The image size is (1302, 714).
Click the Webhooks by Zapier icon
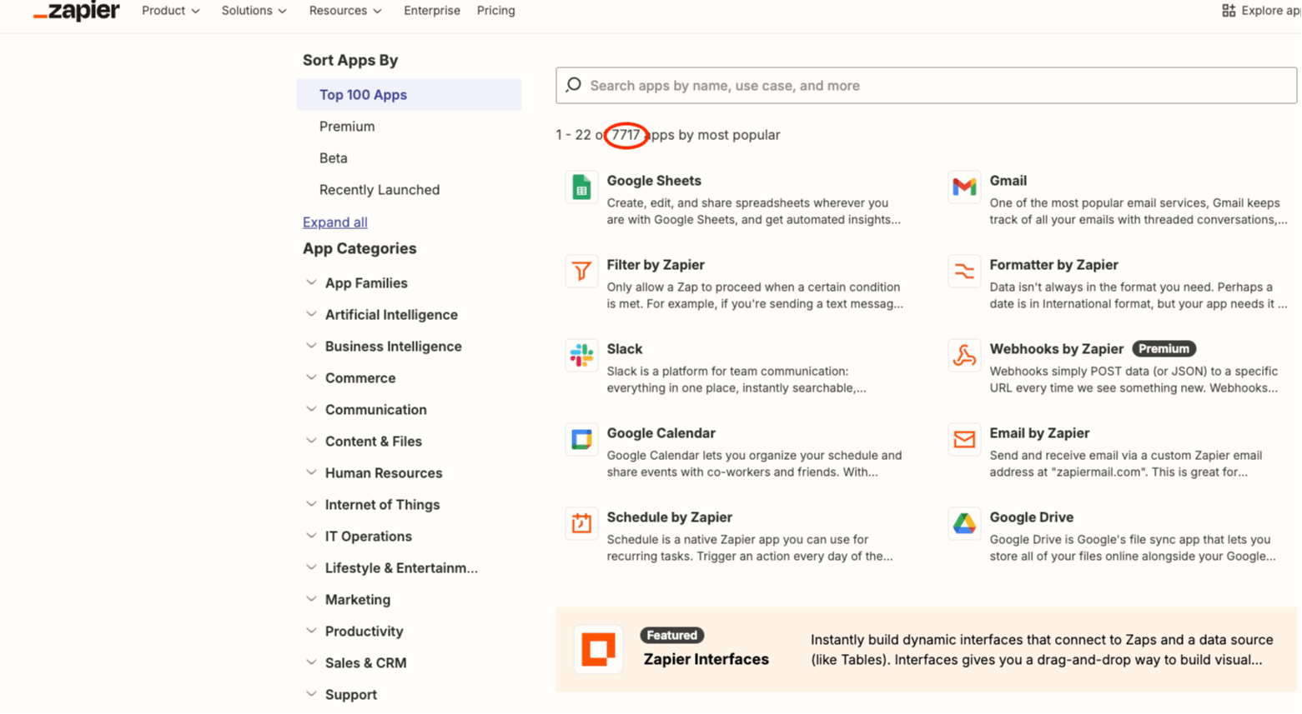point(964,356)
